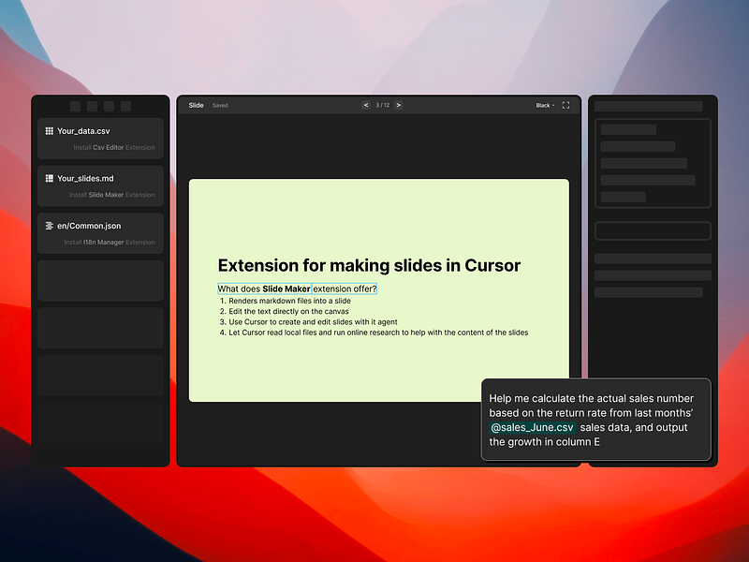Click the grid icon beside Your_data.csv
The width and height of the screenshot is (749, 562).
(50, 131)
